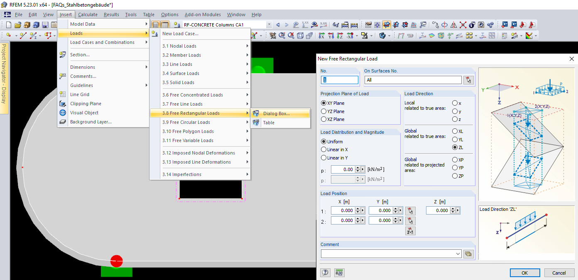Expand the 3.14 Imperfections submenu
This screenshot has height=280, width=578.
pos(200,174)
